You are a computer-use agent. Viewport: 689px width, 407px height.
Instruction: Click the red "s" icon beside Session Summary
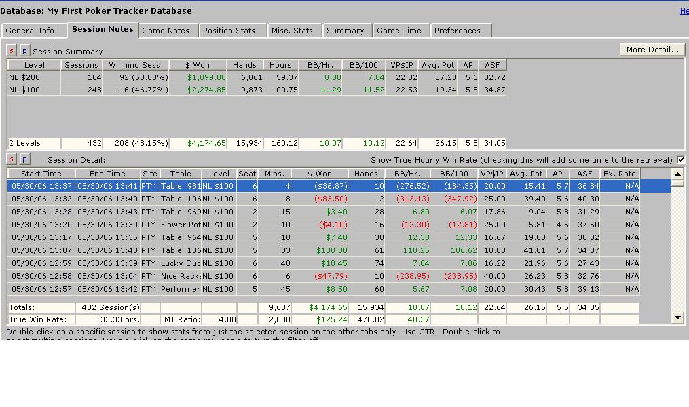pyautogui.click(x=12, y=51)
